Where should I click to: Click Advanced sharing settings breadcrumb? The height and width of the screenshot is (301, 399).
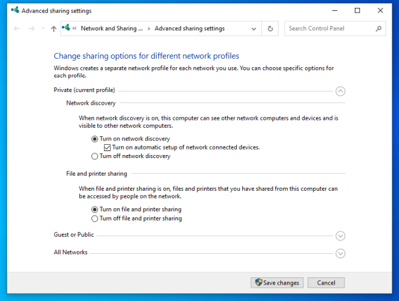190,28
